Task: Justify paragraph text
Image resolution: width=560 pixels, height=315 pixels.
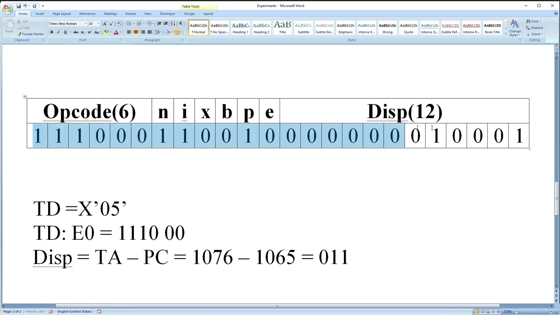Action: coord(149,32)
